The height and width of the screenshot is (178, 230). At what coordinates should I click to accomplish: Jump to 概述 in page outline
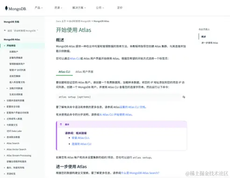(x=203, y=37)
